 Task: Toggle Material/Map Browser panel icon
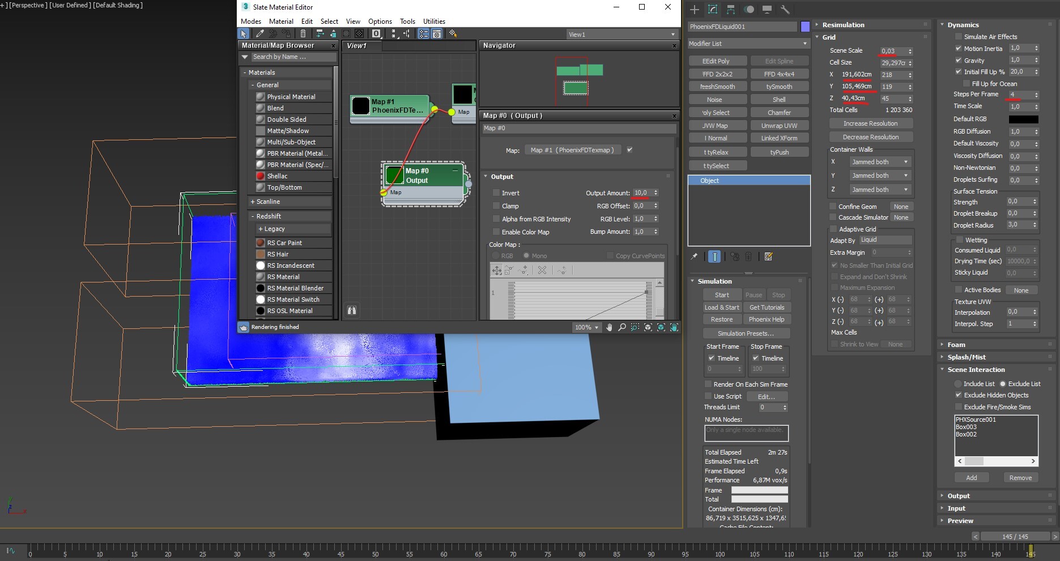[x=424, y=34]
